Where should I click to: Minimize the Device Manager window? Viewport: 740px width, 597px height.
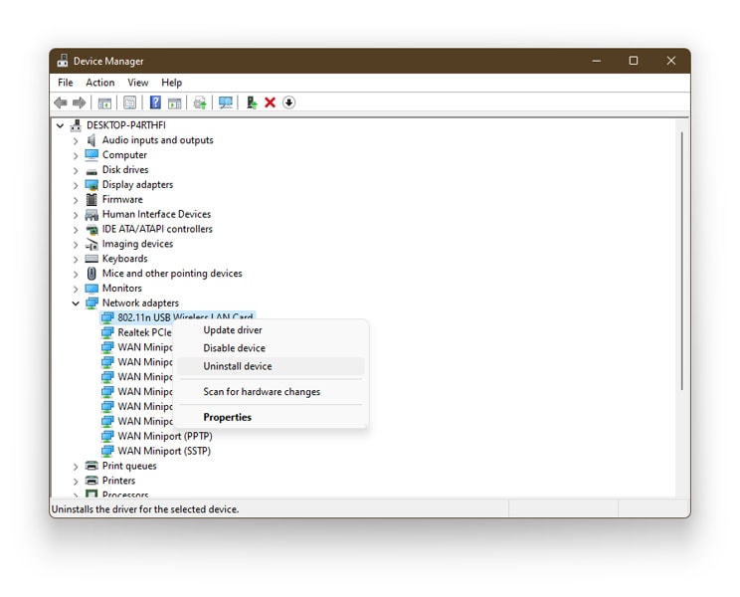(x=597, y=61)
